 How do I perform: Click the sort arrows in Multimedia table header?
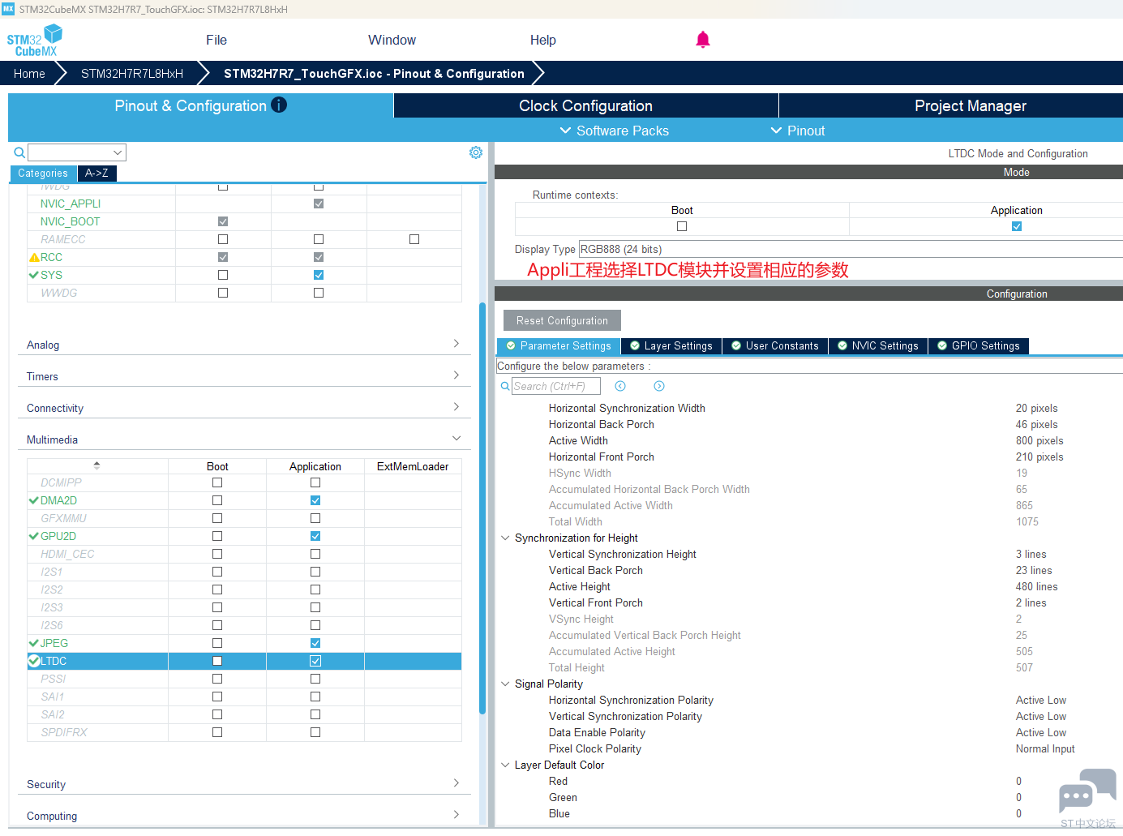point(97,466)
